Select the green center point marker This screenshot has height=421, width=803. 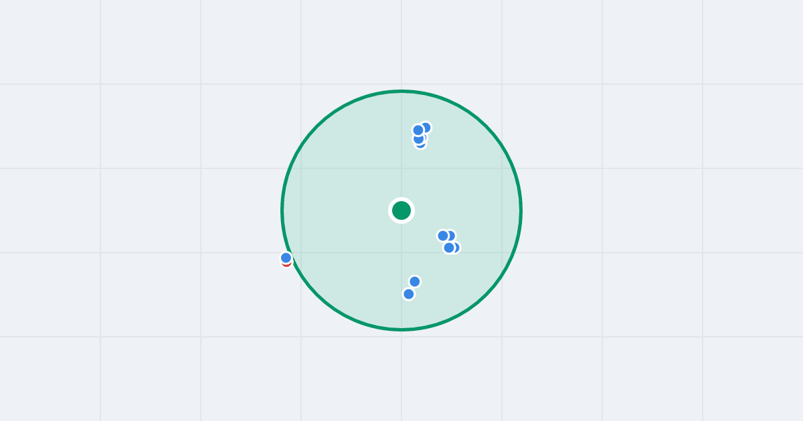(x=401, y=210)
